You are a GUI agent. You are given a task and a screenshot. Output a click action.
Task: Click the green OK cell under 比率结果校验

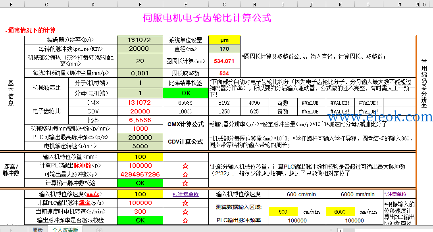click(186, 93)
